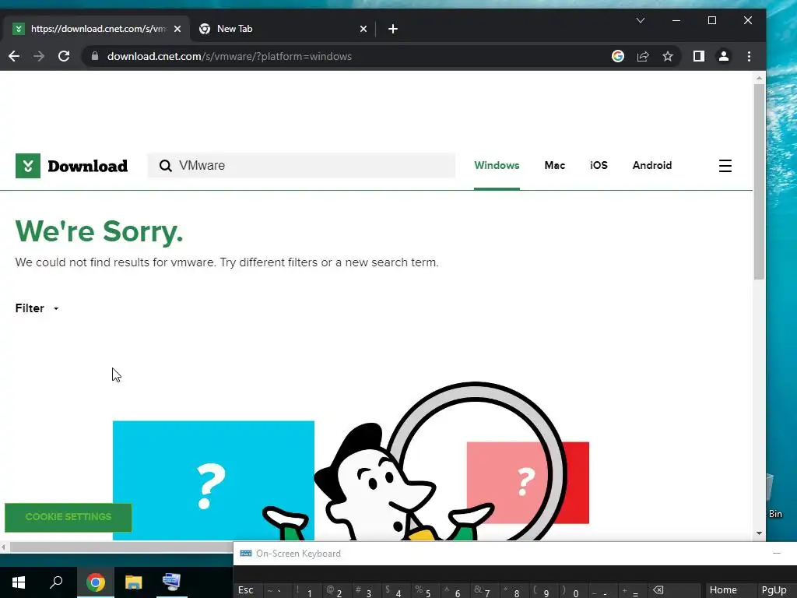Switch to the New Tab tab

283,29
